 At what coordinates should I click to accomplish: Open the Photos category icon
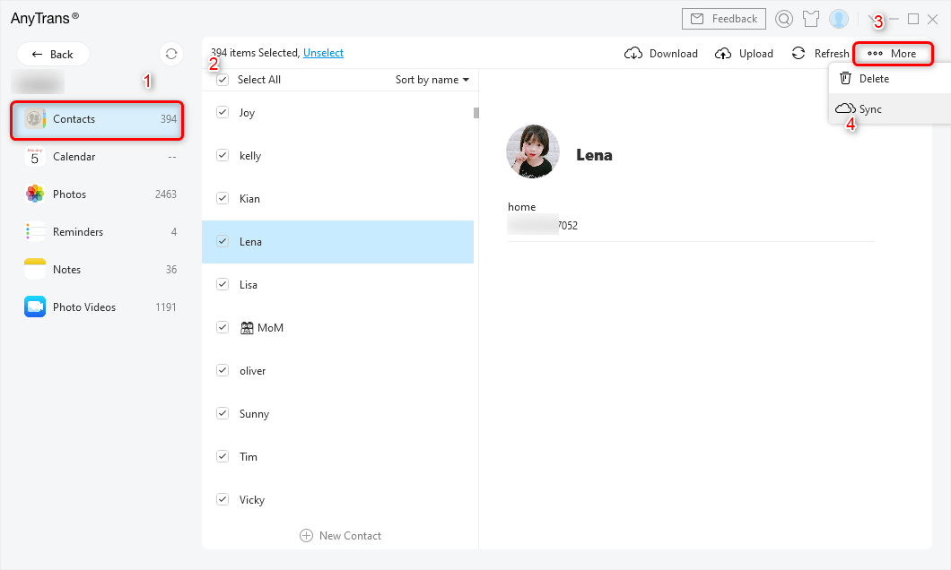click(x=35, y=194)
